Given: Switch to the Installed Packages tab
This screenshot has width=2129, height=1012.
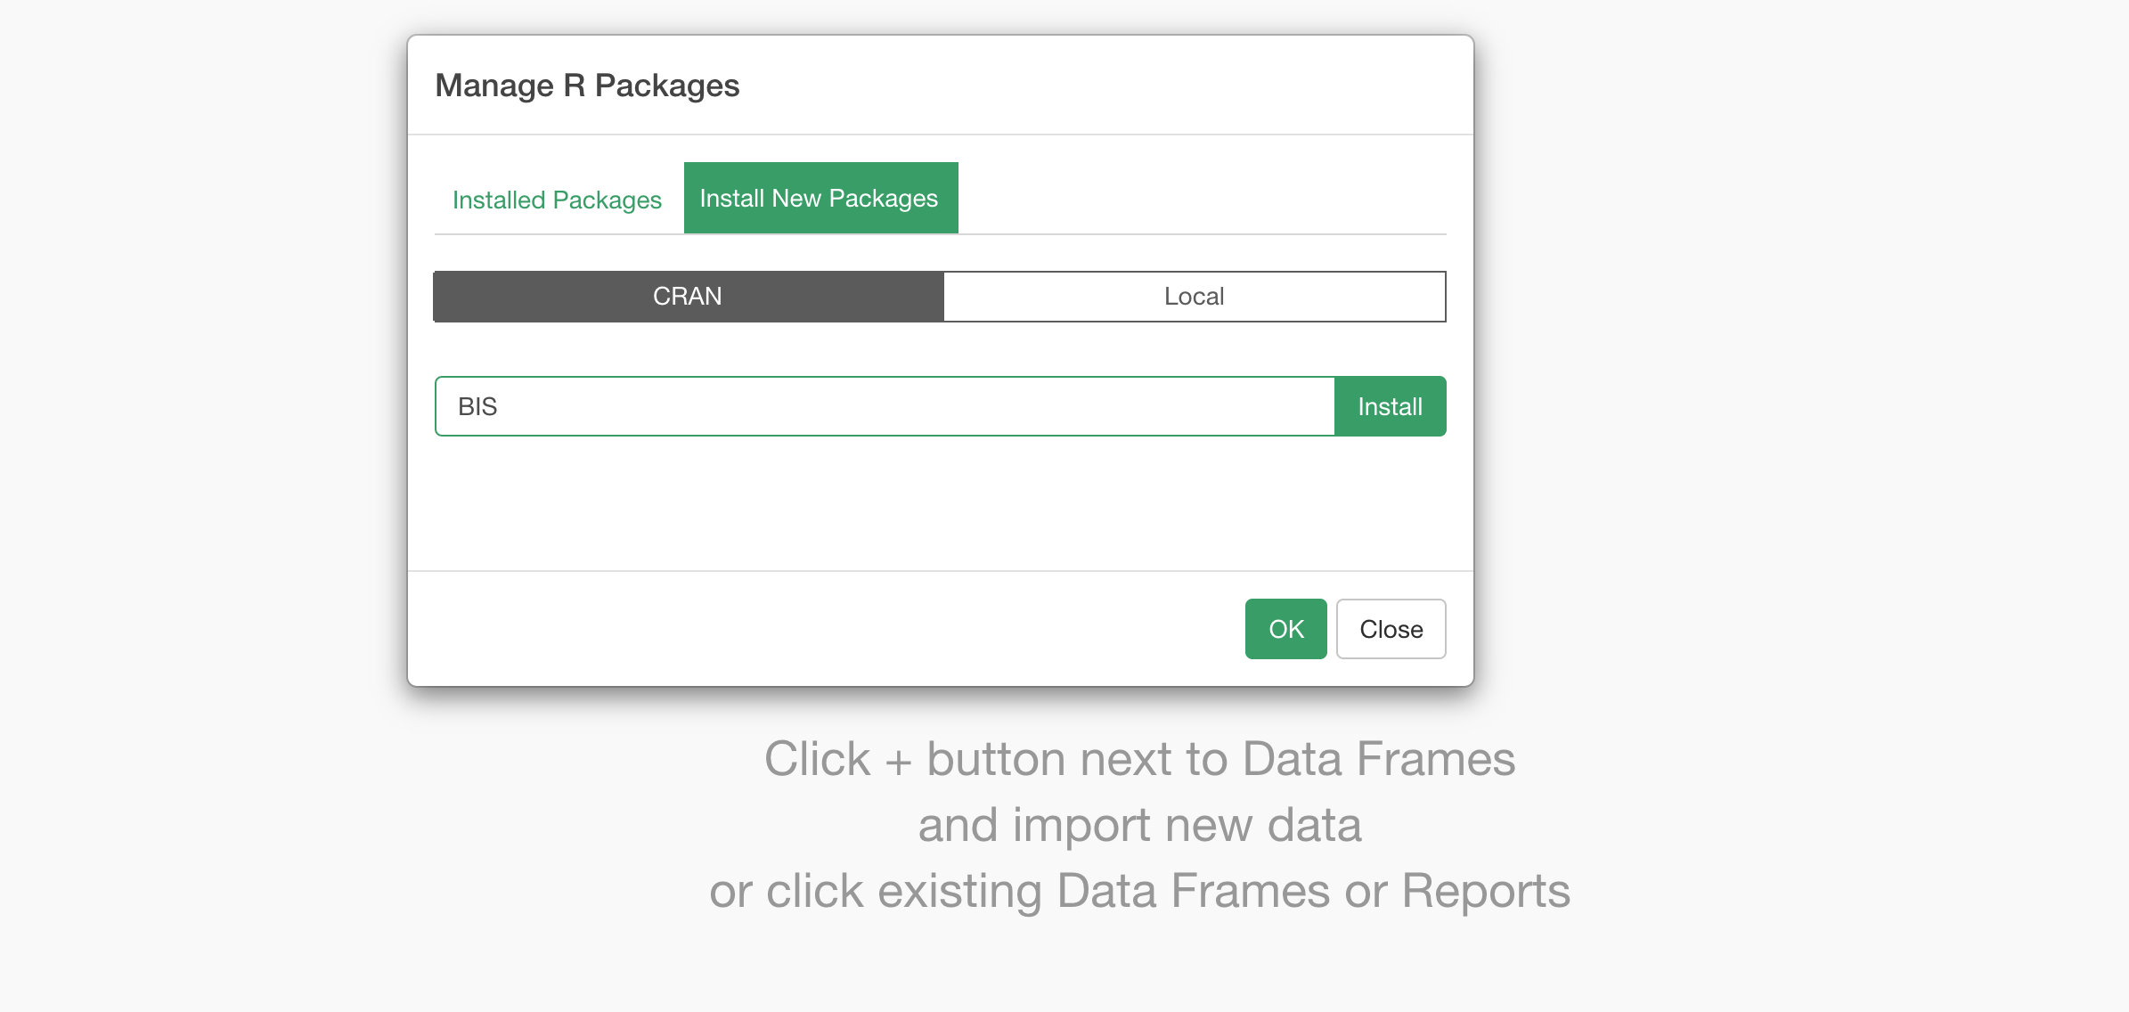Looking at the screenshot, I should point(557,200).
